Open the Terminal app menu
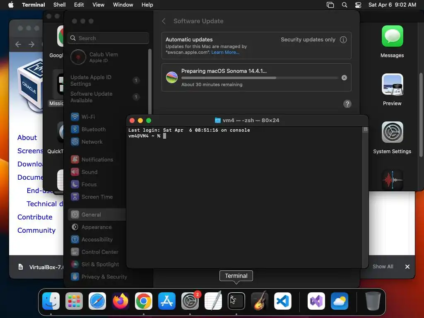The image size is (424, 318). (x=34, y=5)
